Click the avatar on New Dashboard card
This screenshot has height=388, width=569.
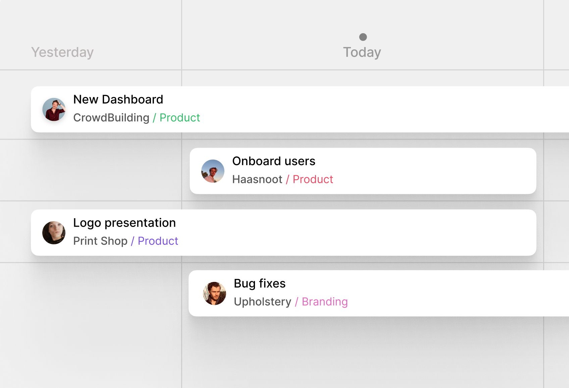(53, 109)
